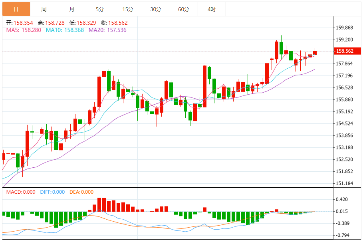Image resolution: width=363 pixels, height=240 pixels.
Task: Click the 0.420 MACD axis label
Action: tap(342, 200)
